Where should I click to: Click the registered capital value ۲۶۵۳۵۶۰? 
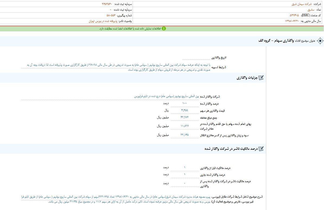(x=107, y=4)
